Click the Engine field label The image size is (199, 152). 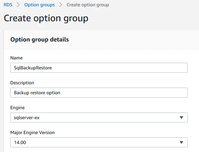tap(18, 108)
